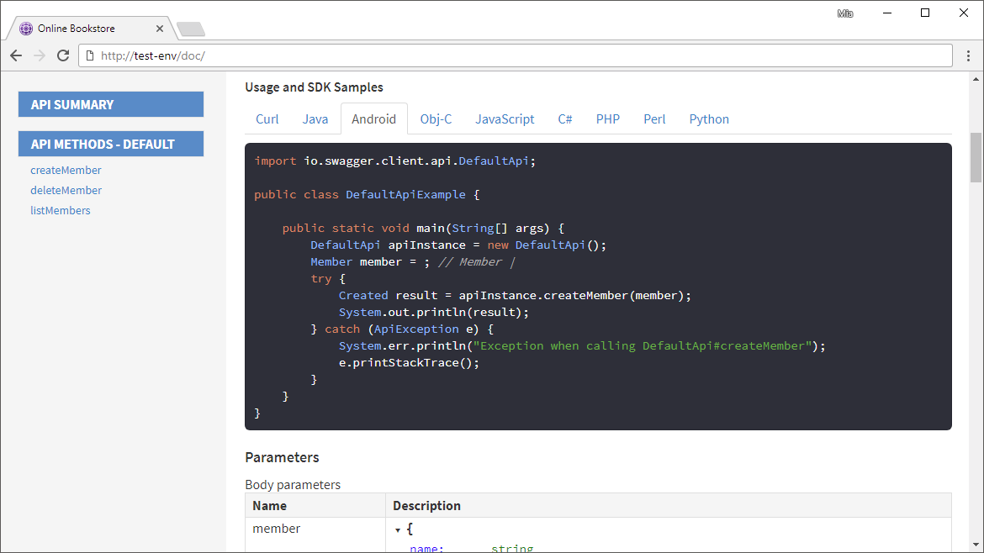Go back using the browser back arrow

(x=16, y=55)
